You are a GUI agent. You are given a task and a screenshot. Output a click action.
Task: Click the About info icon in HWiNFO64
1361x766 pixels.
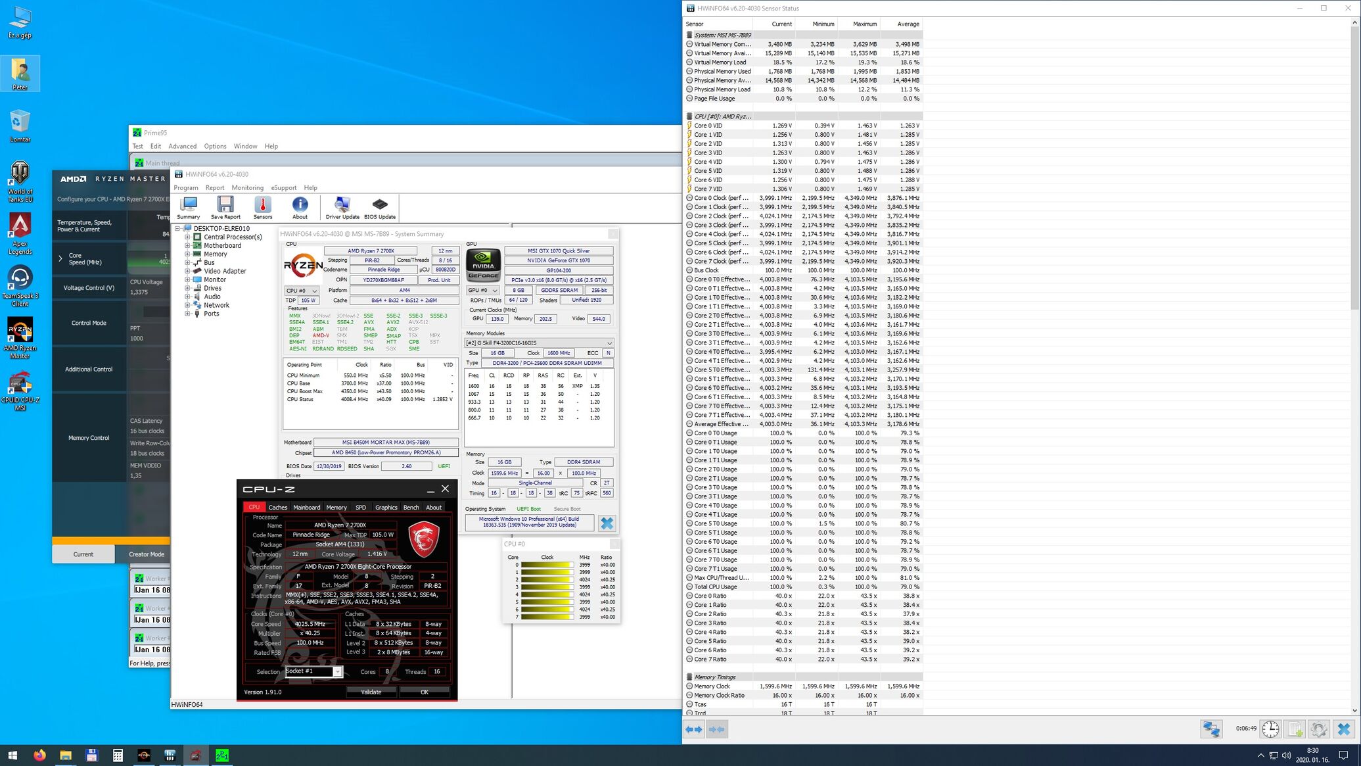point(300,208)
